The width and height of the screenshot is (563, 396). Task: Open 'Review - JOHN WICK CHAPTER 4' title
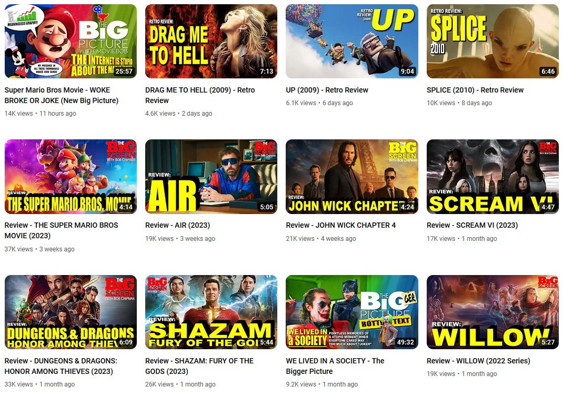pos(340,225)
